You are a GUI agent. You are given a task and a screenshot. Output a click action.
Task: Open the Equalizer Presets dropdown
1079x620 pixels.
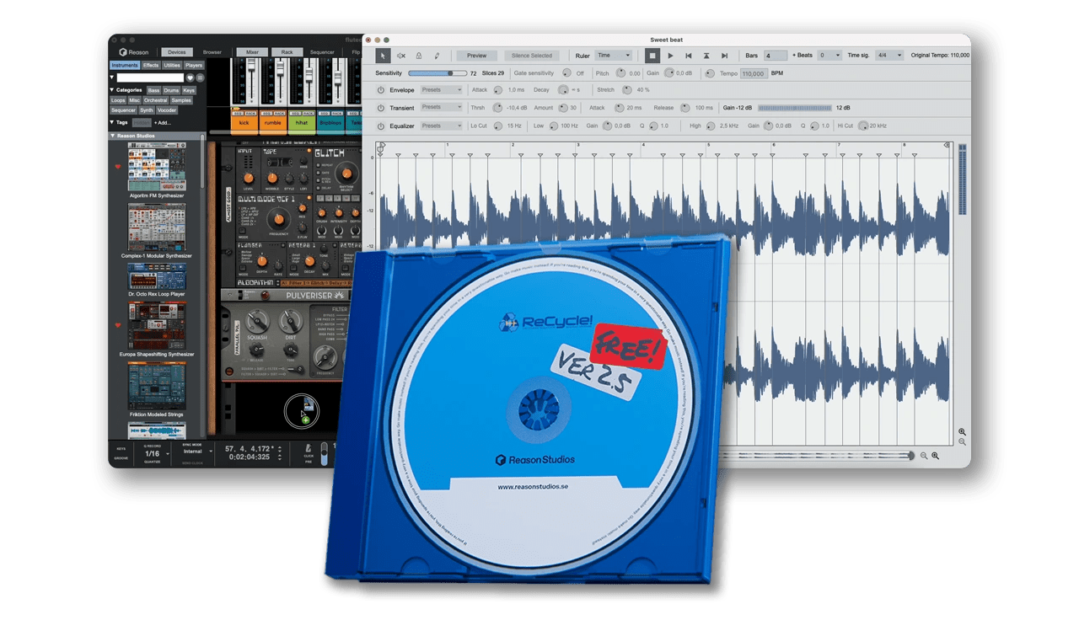point(442,126)
